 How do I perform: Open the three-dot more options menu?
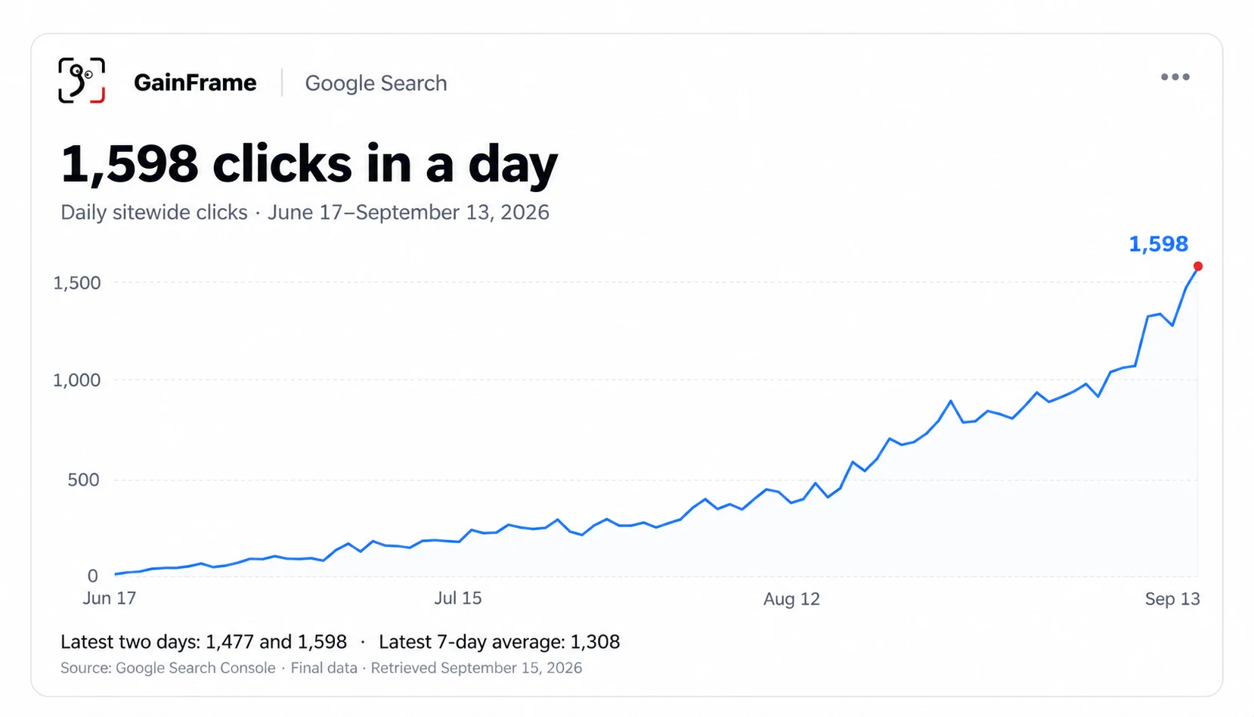pos(1175,77)
